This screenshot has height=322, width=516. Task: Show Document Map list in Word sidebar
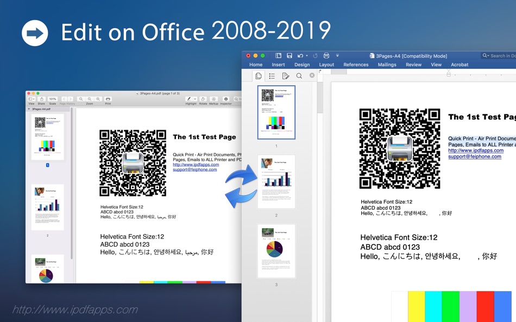pyautogui.click(x=272, y=76)
